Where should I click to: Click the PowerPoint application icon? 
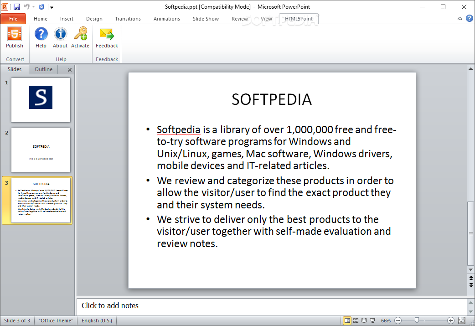click(x=5, y=7)
